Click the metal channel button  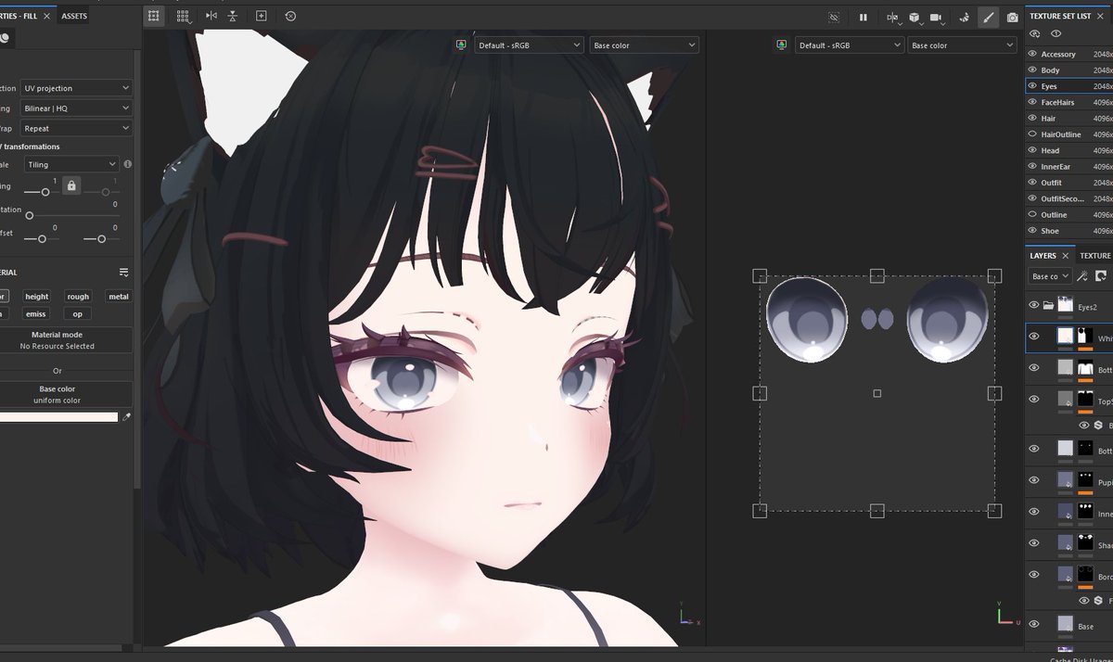pos(119,296)
